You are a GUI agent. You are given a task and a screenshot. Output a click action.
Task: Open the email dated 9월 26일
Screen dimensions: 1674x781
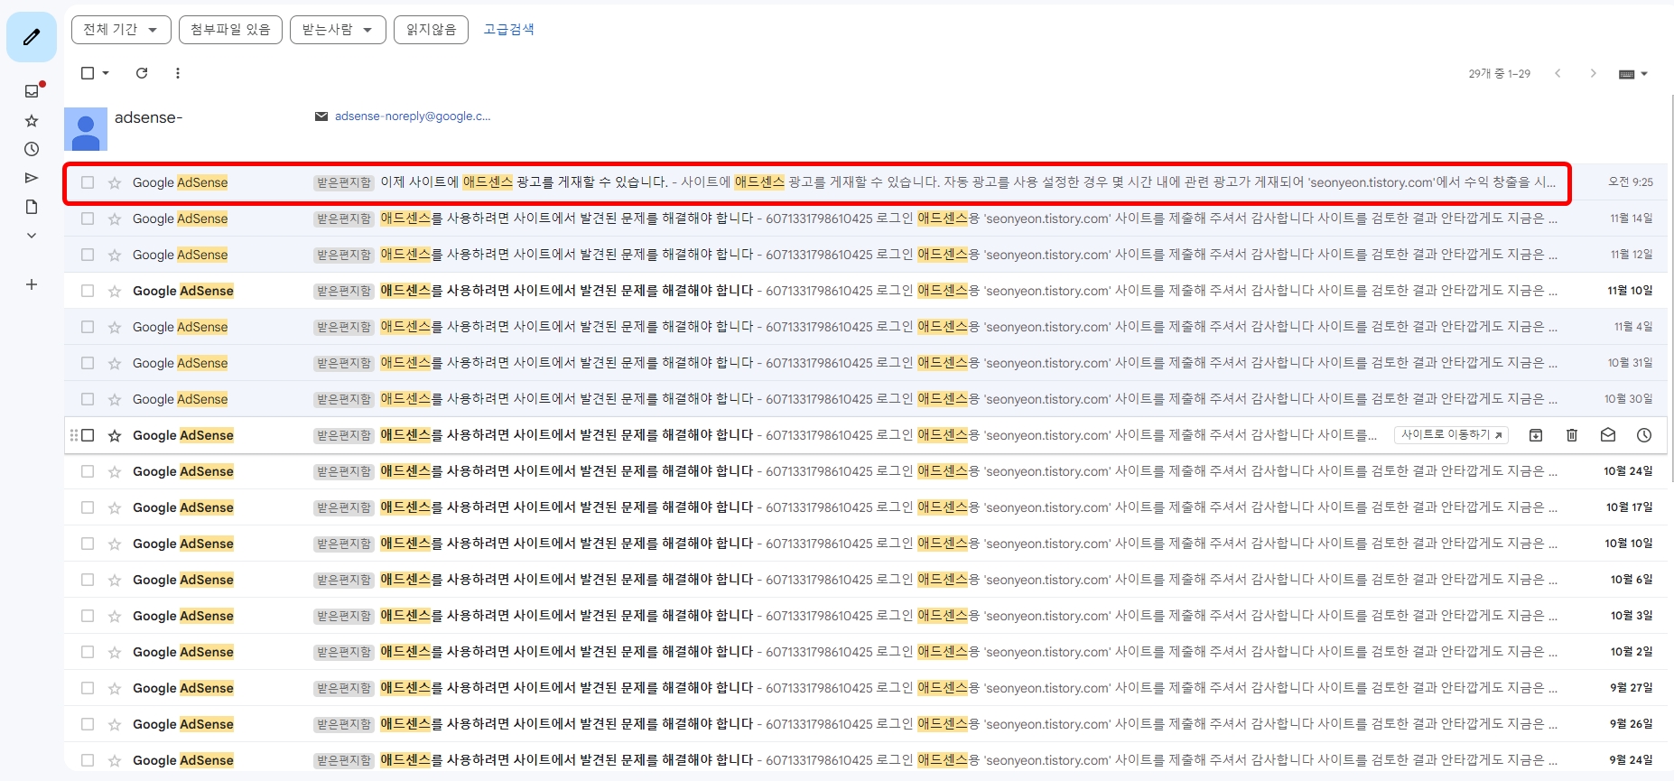tap(865, 724)
